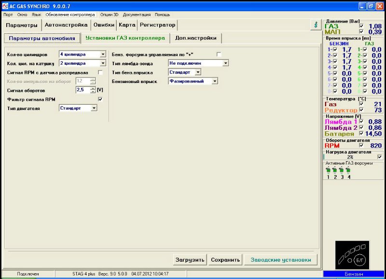This screenshot has height=279, width=386.
Task: Click the Сохранить button
Action: 225,260
